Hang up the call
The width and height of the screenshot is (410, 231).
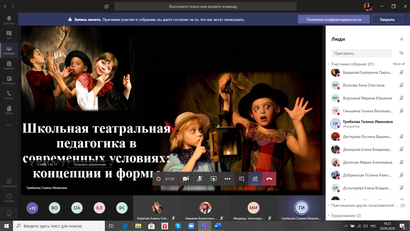(269, 179)
